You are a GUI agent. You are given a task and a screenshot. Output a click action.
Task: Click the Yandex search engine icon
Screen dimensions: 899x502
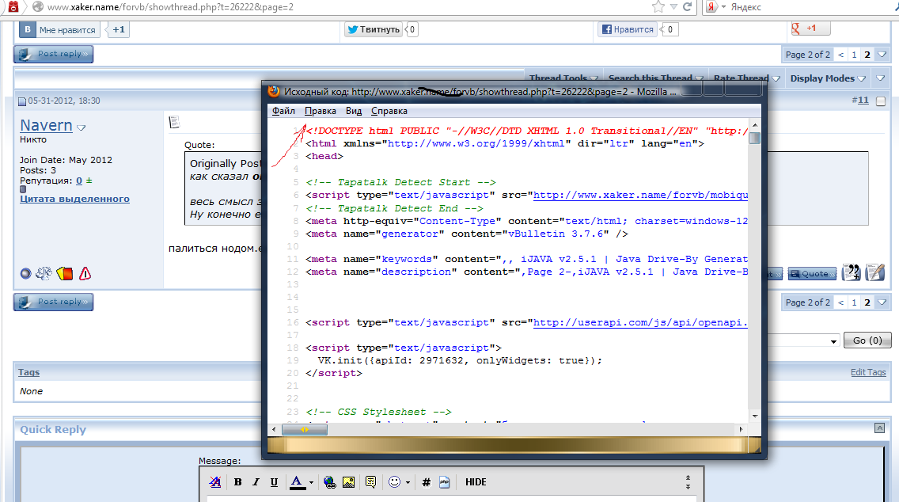pos(711,7)
